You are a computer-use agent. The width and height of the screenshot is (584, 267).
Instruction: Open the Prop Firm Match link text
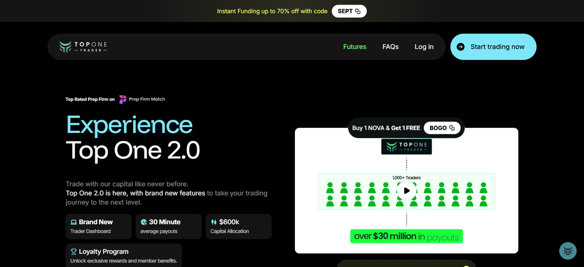pyautogui.click(x=147, y=99)
